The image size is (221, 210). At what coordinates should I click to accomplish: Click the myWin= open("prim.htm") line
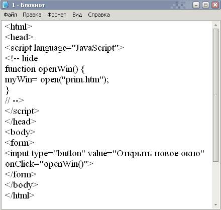(57, 80)
